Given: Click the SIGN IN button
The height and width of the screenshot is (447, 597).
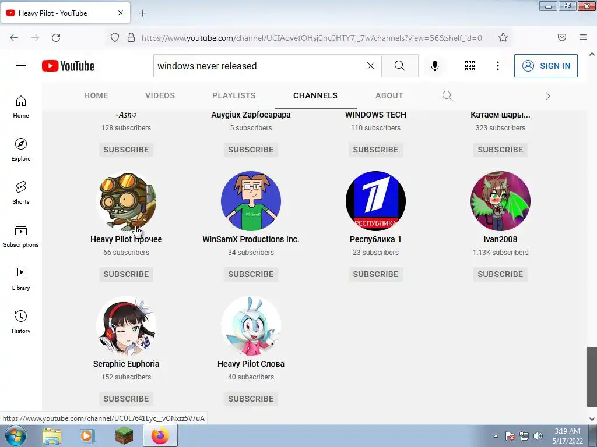Looking at the screenshot, I should [x=546, y=66].
